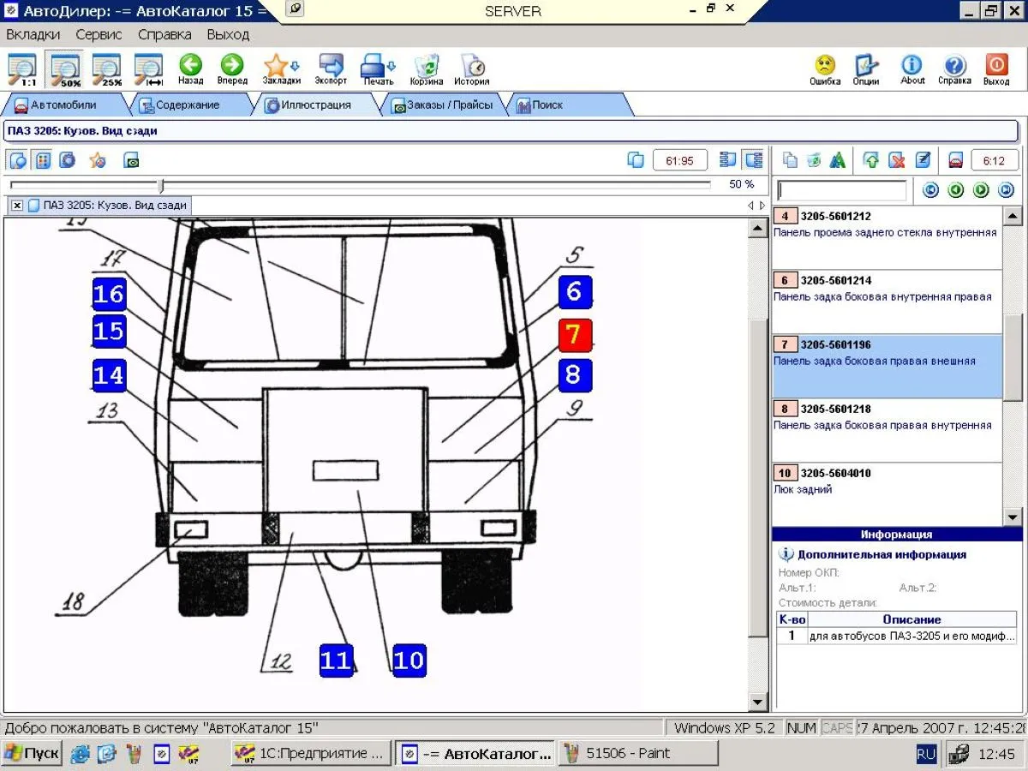The height and width of the screenshot is (771, 1028).
Task: Open Печать print tool
Action: click(x=378, y=69)
